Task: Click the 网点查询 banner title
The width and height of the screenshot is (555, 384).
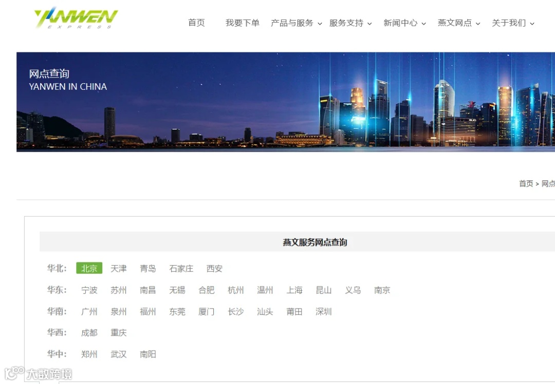Action: click(49, 73)
